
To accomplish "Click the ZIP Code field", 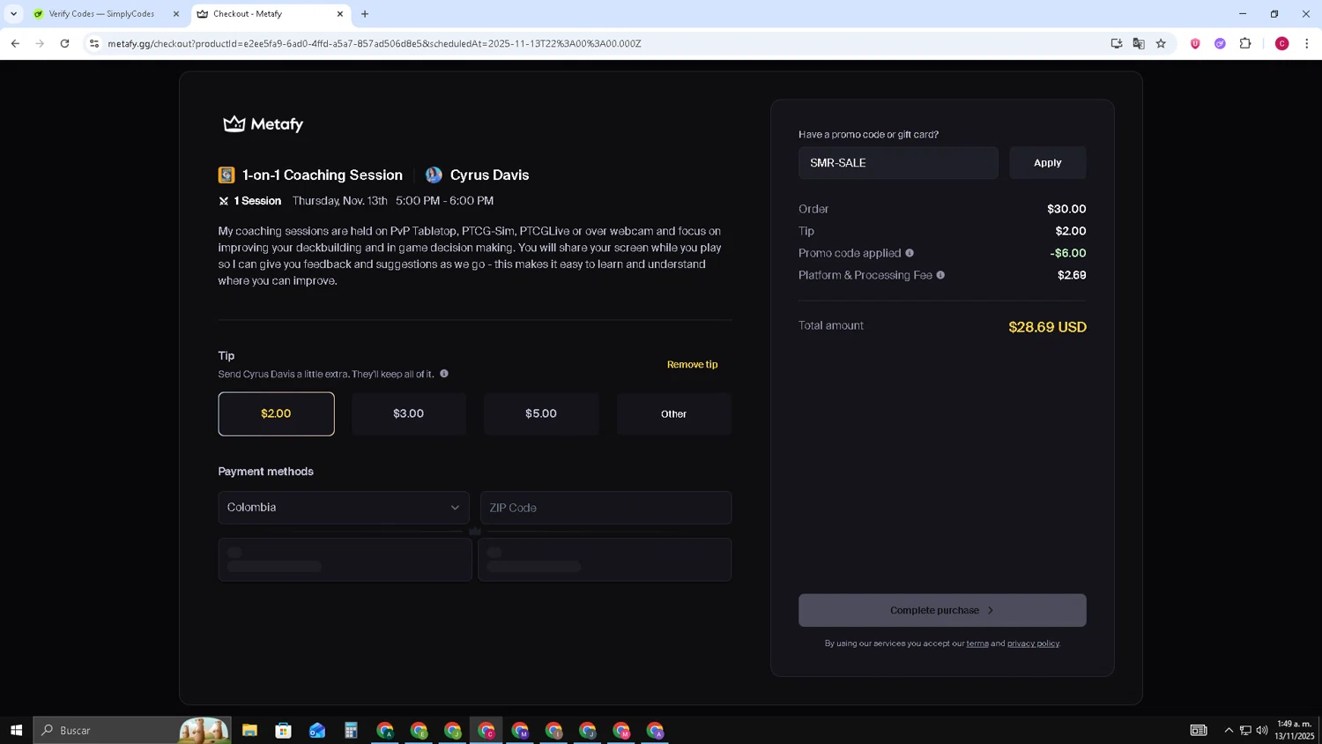I will [x=606, y=508].
